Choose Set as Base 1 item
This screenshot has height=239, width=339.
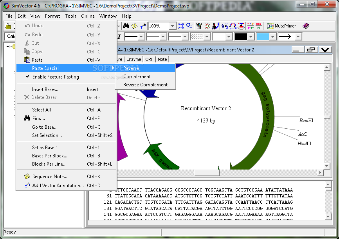coord(66,147)
